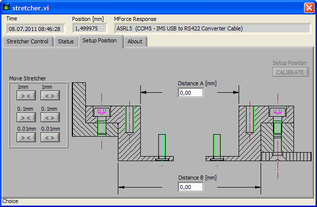Move stretcher inward by 0.01mm
317x207 pixels.
pyautogui.click(x=26, y=138)
